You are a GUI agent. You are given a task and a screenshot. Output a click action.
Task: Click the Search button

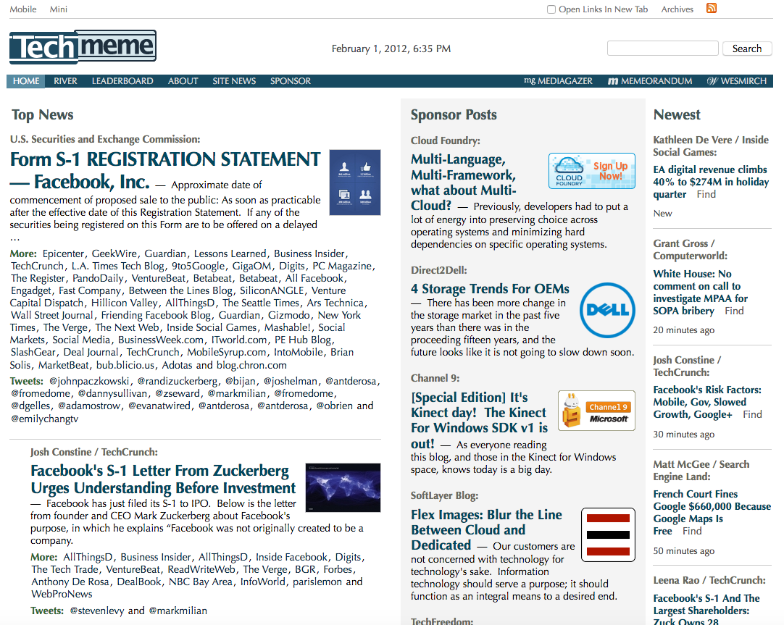pyautogui.click(x=747, y=48)
